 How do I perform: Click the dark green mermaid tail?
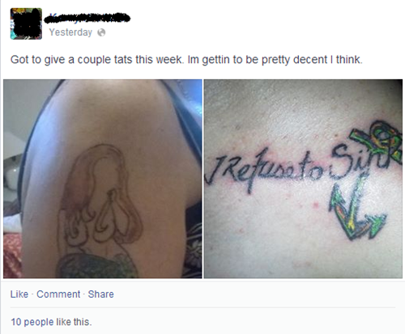pyautogui.click(x=97, y=265)
